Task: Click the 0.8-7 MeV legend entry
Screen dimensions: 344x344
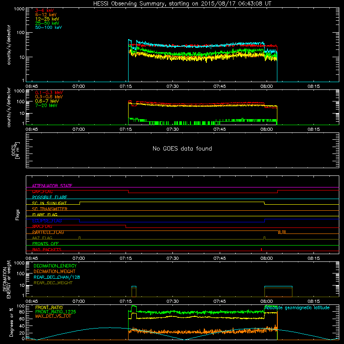Action: [47, 101]
